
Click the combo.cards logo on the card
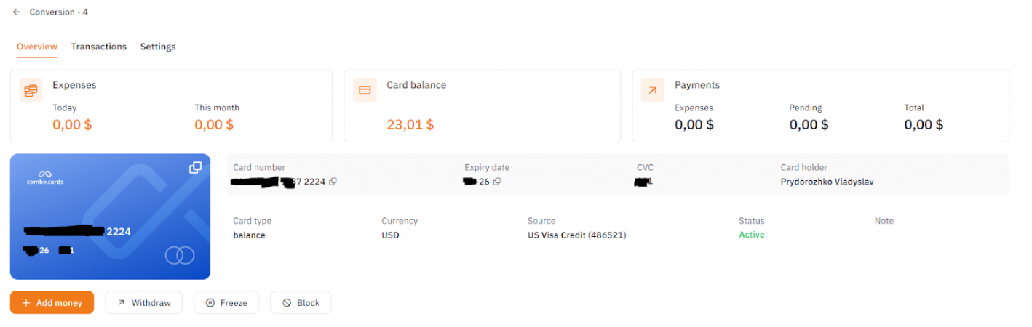pos(45,177)
